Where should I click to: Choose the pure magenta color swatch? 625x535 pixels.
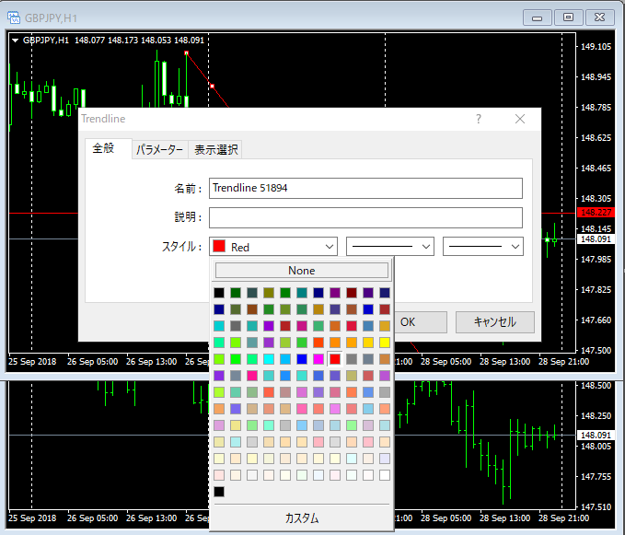(318, 359)
